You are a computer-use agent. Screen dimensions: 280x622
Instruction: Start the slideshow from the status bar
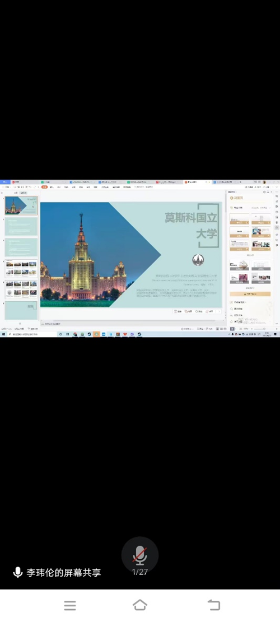pos(232,329)
